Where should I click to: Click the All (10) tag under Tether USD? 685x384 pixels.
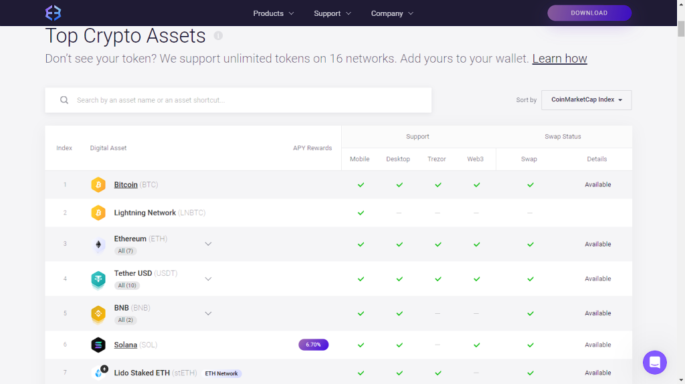[127, 285]
